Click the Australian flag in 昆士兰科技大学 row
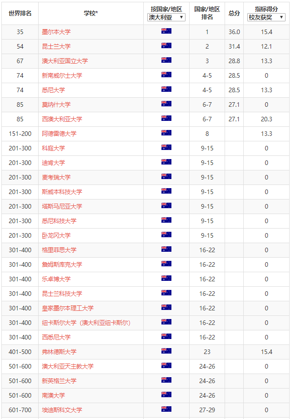The image size is (291, 419). point(166,293)
